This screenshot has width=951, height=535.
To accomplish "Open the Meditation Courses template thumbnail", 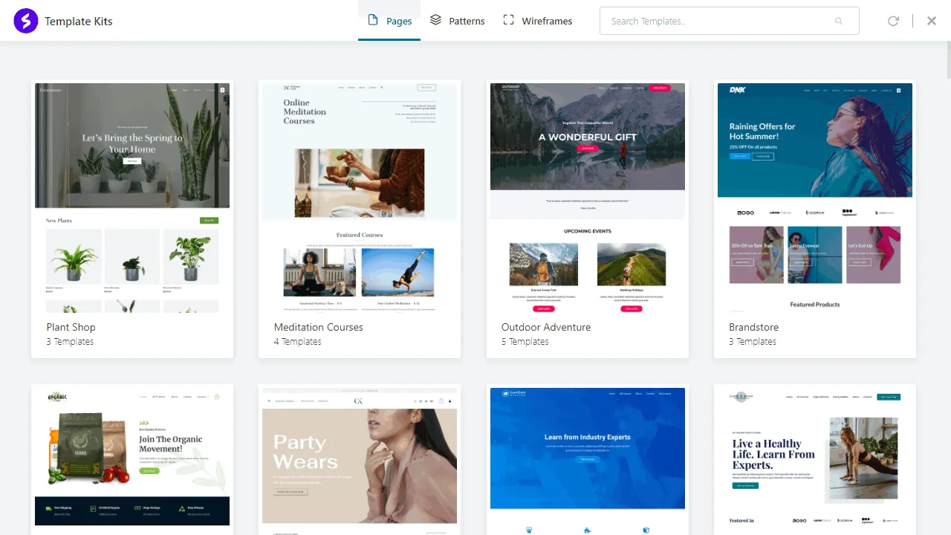I will click(x=360, y=198).
